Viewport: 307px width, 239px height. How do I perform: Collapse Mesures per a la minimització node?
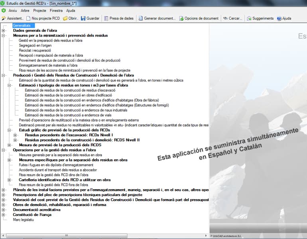coord(3,35)
